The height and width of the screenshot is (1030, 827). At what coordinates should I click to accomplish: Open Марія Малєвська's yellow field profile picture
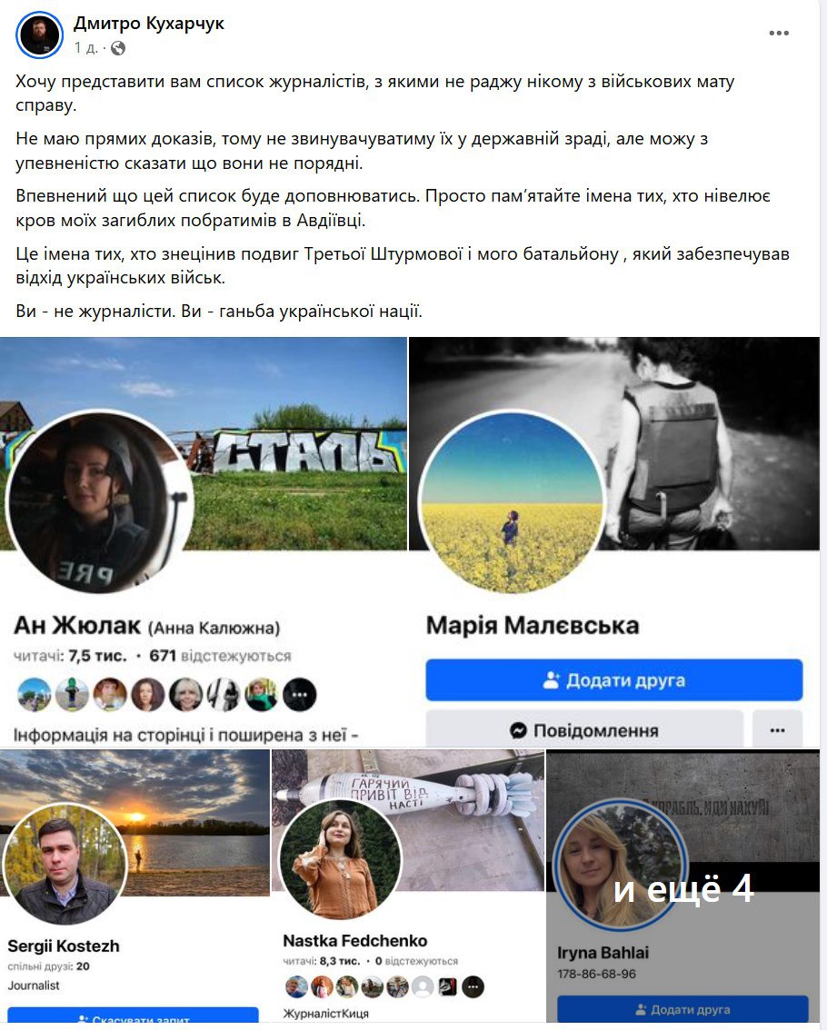pos(511,502)
